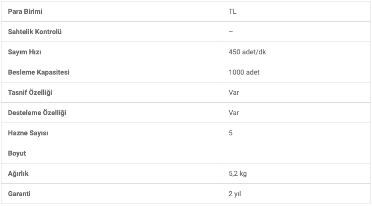Select the 2 yıl warranty value

click(x=235, y=194)
